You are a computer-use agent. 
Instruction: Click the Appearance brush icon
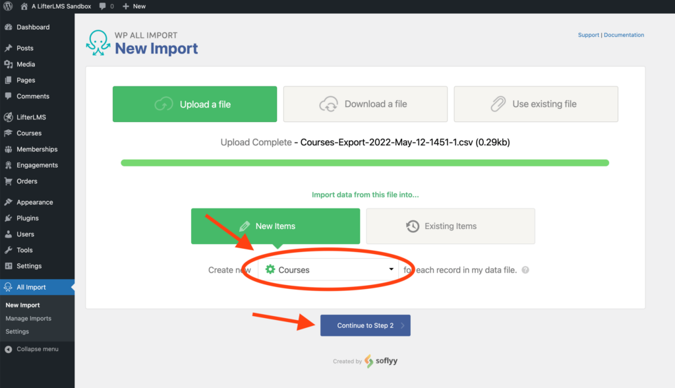coord(8,202)
